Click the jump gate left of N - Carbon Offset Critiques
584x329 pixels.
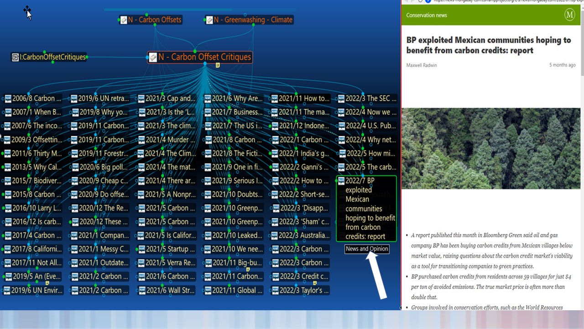[147, 58]
